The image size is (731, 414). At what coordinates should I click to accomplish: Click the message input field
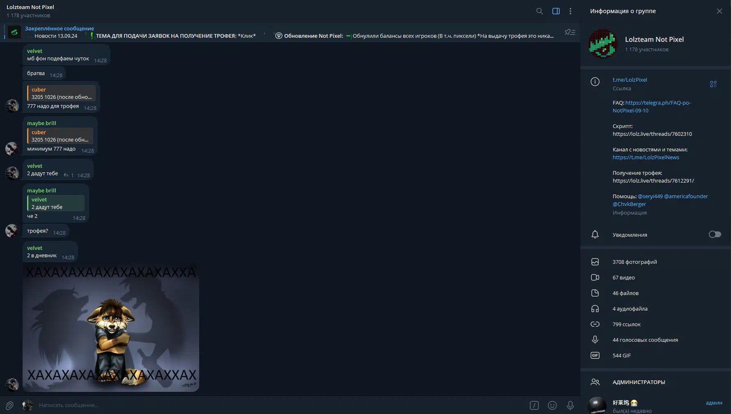pyautogui.click(x=279, y=405)
